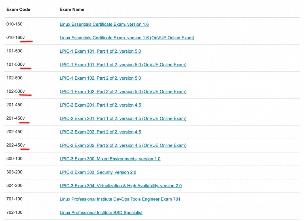
Task: Select LPIC-1 Exam 102 version 5.0 link
Action: [100, 78]
